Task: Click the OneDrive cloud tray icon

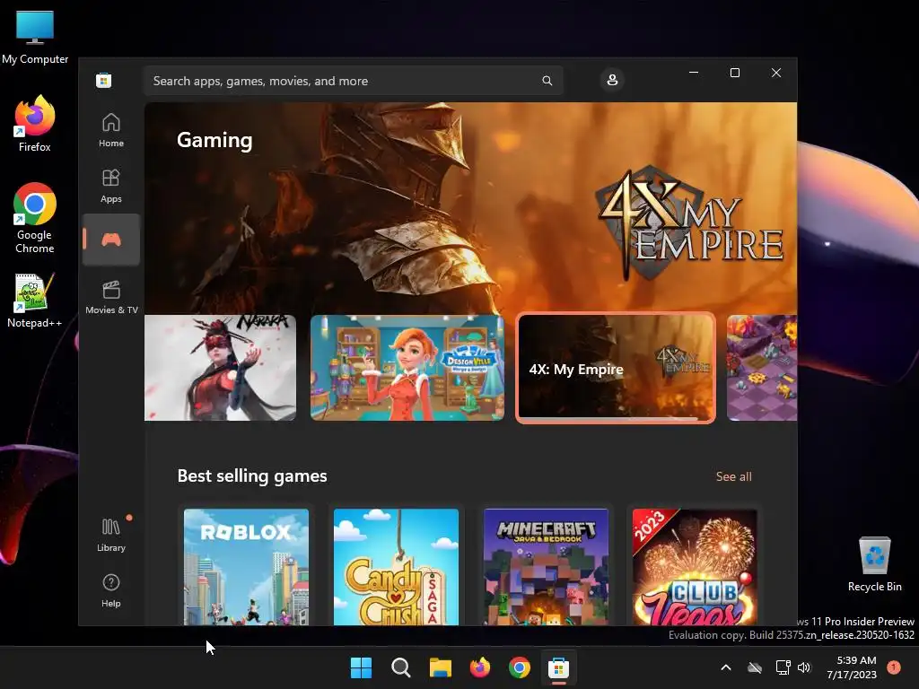Action: pos(755,667)
